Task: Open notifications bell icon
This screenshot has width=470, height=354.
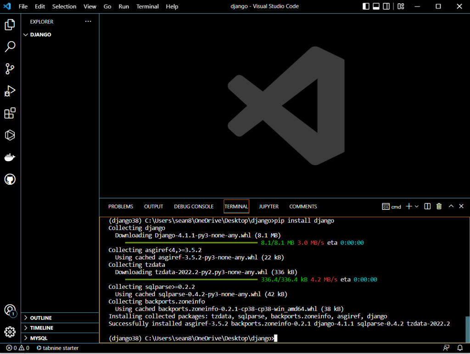Action: (460, 348)
